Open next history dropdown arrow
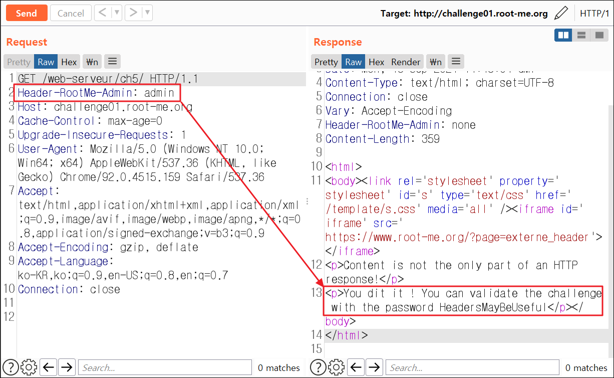 pos(146,13)
